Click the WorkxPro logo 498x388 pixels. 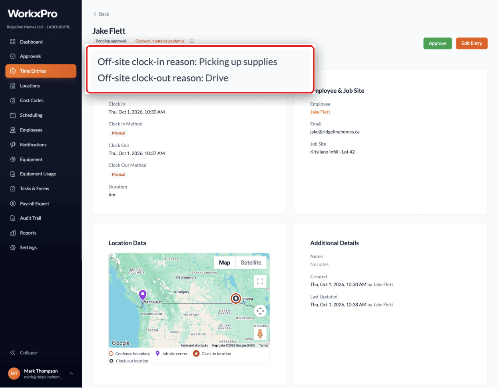pos(33,14)
